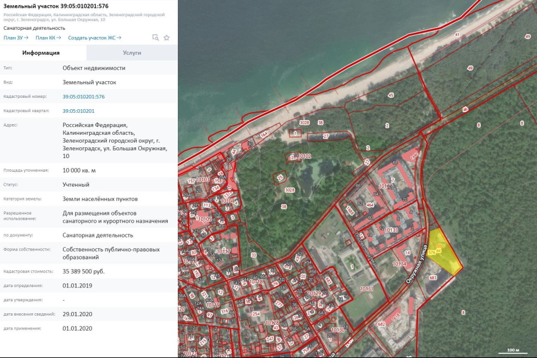Image resolution: width=537 pixels, height=358 pixels.
Task: Select parcel 10131 on the map
Action: [366, 289]
